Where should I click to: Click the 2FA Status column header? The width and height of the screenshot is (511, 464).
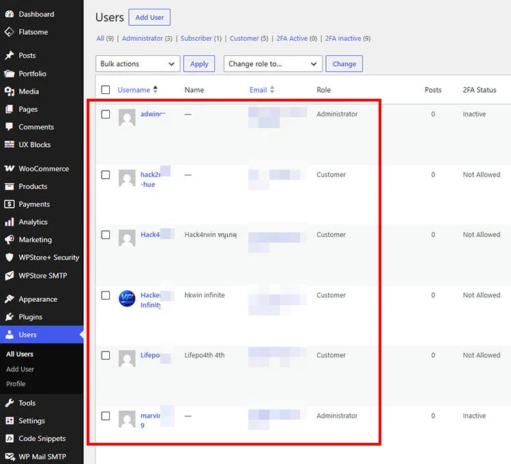[480, 90]
